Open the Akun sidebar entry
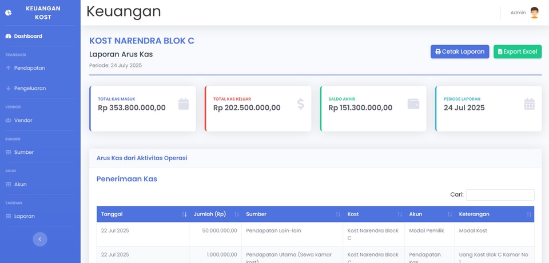549x263 pixels. click(x=20, y=184)
